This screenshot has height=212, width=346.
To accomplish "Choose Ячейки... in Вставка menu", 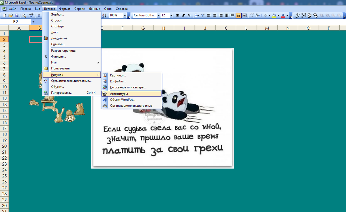I will click(x=72, y=14).
